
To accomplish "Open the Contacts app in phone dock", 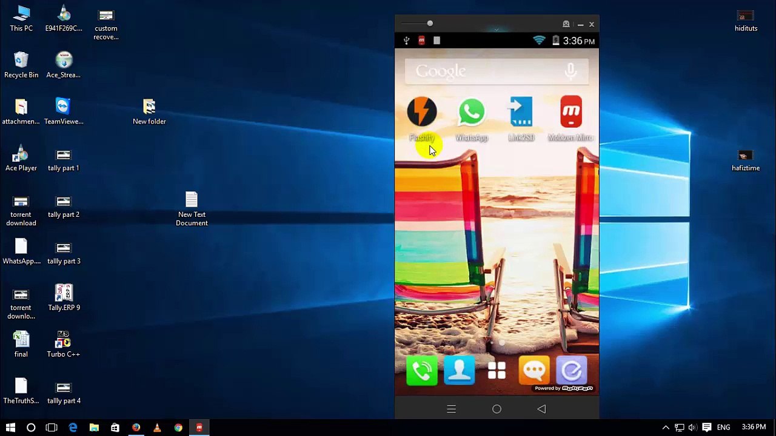I will coord(460,371).
